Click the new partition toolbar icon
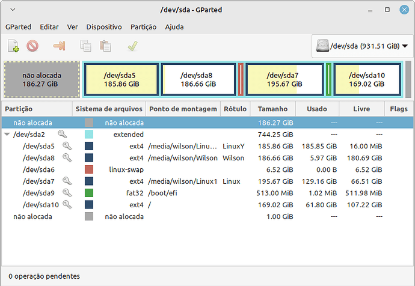The height and width of the screenshot is (286, 415). pos(13,46)
